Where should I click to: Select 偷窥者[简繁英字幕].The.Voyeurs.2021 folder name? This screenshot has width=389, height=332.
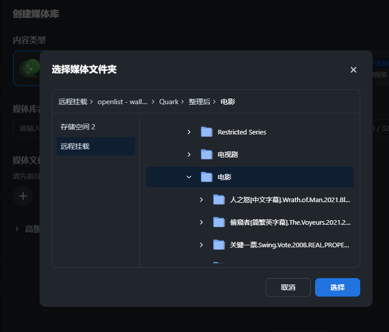[290, 222]
